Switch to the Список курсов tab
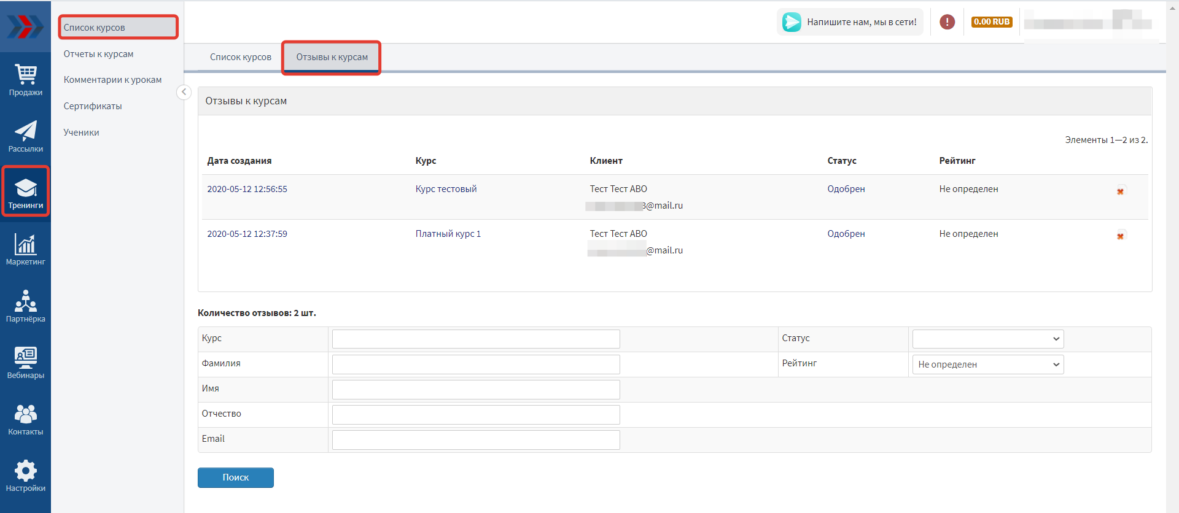Viewport: 1179px width, 513px height. tap(240, 57)
